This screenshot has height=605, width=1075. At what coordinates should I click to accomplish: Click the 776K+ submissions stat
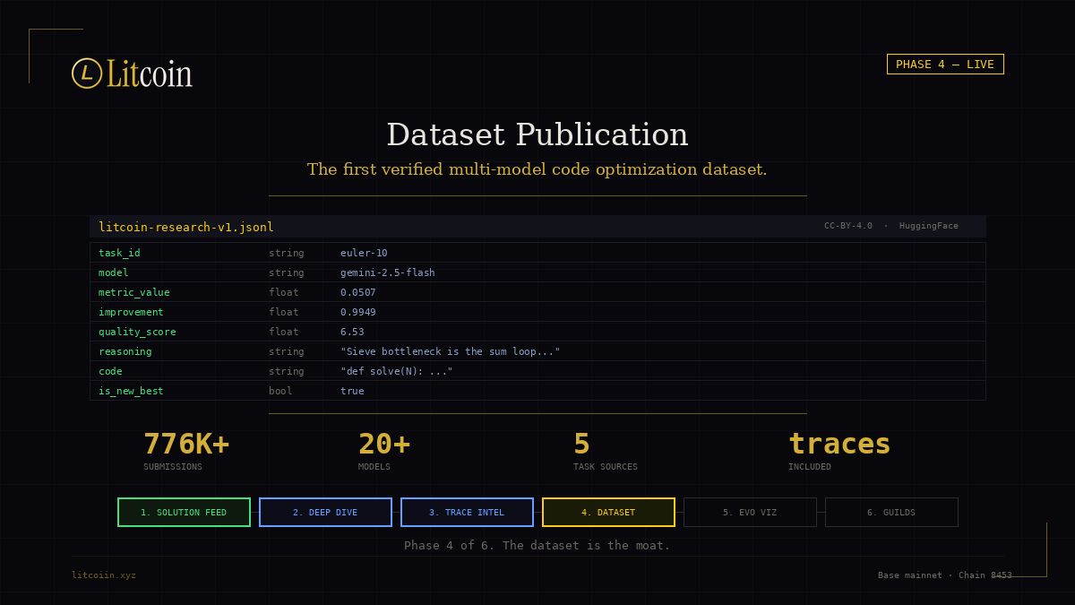click(186, 451)
